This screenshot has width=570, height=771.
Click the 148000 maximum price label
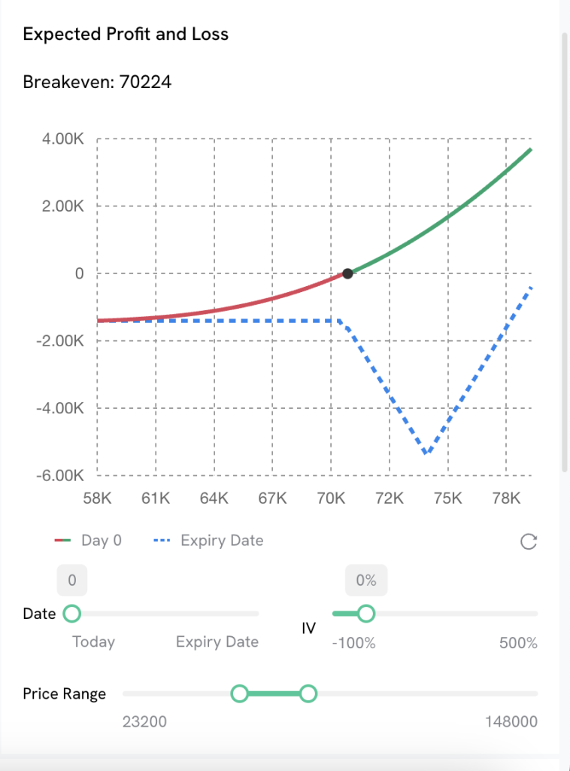click(x=511, y=722)
